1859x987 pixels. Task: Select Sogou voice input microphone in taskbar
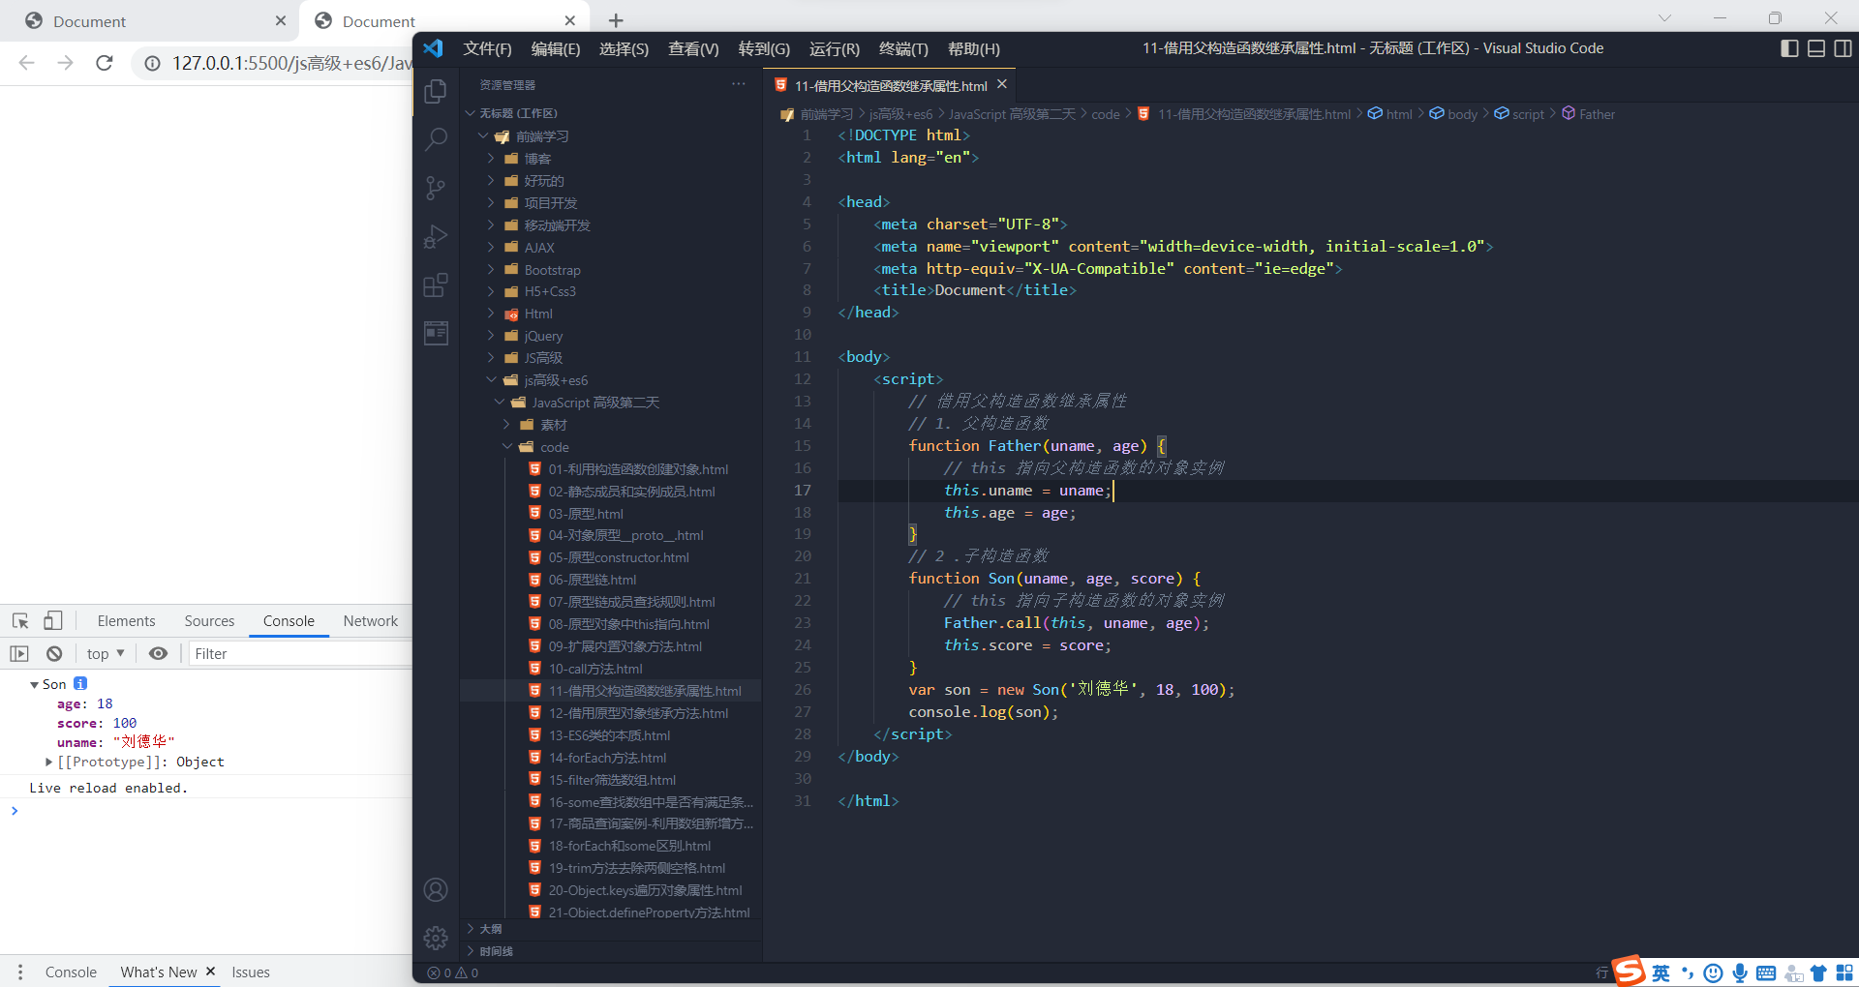tap(1740, 972)
